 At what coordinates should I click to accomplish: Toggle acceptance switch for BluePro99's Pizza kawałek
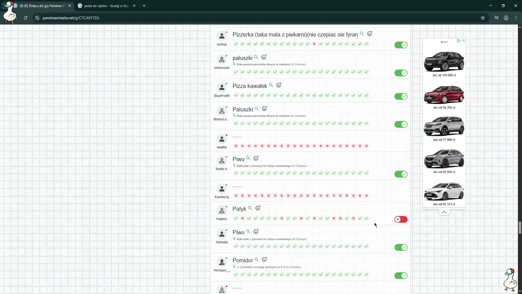(401, 96)
